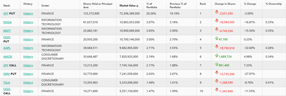
Task: Click the red down arrow in IWM PUT row
Action: pyautogui.click(x=217, y=73)
